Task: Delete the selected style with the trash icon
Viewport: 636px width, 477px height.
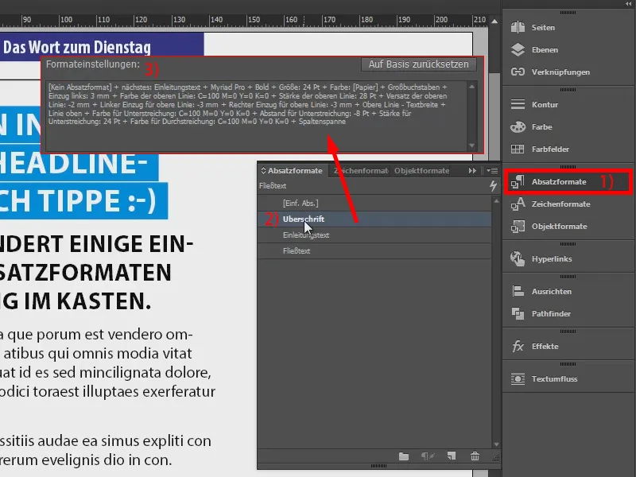Action: tap(475, 456)
